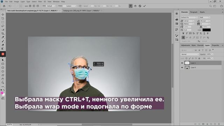Split the warp vertically icon

(34, 6)
